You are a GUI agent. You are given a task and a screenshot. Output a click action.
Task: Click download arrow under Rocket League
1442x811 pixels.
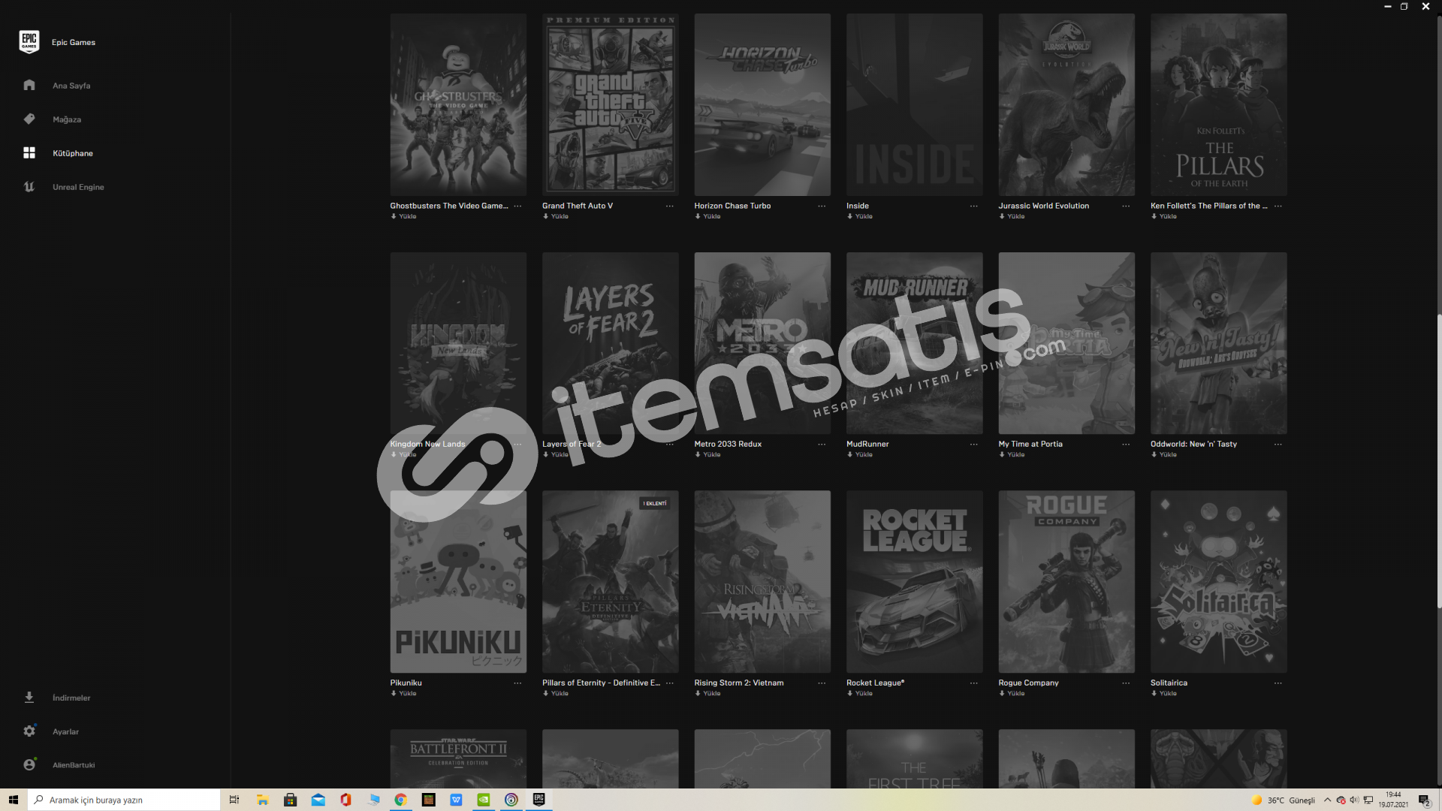850,693
